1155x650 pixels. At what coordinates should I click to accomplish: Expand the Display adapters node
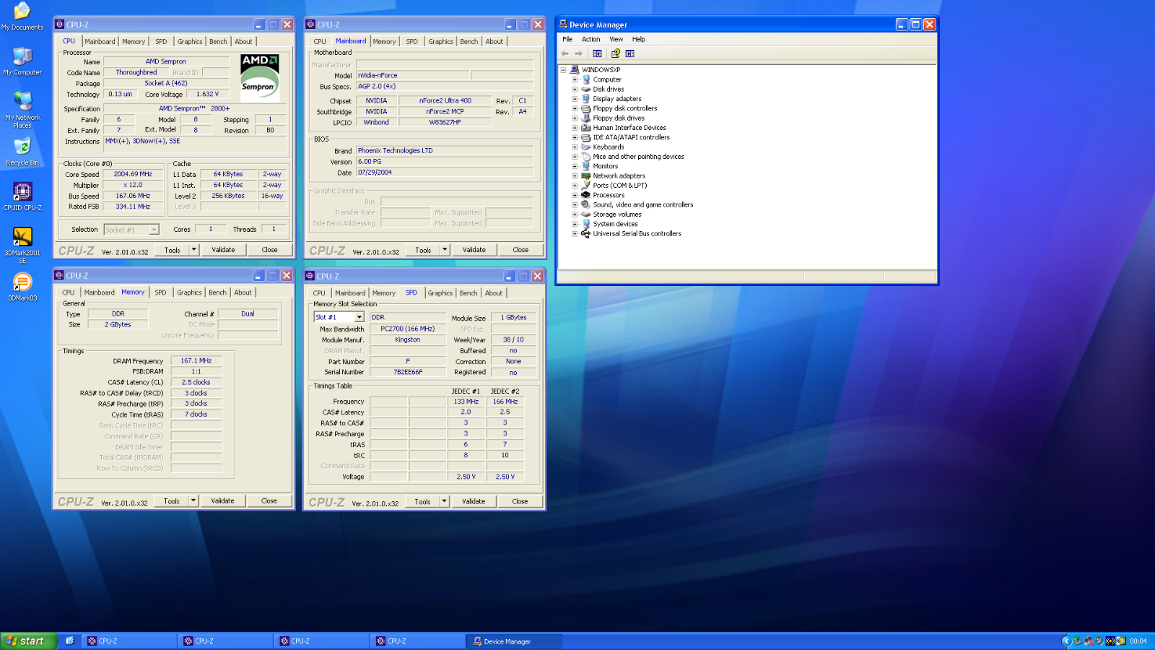575,99
